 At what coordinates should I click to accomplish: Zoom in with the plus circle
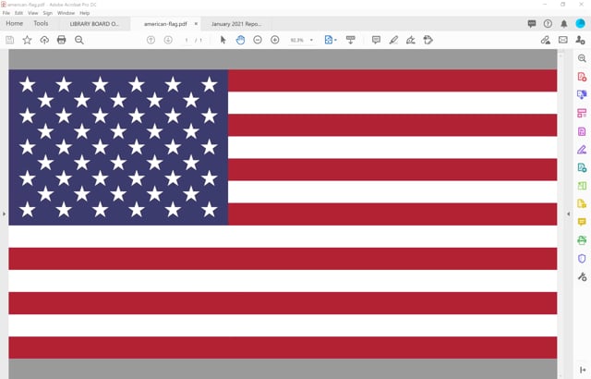coord(275,40)
